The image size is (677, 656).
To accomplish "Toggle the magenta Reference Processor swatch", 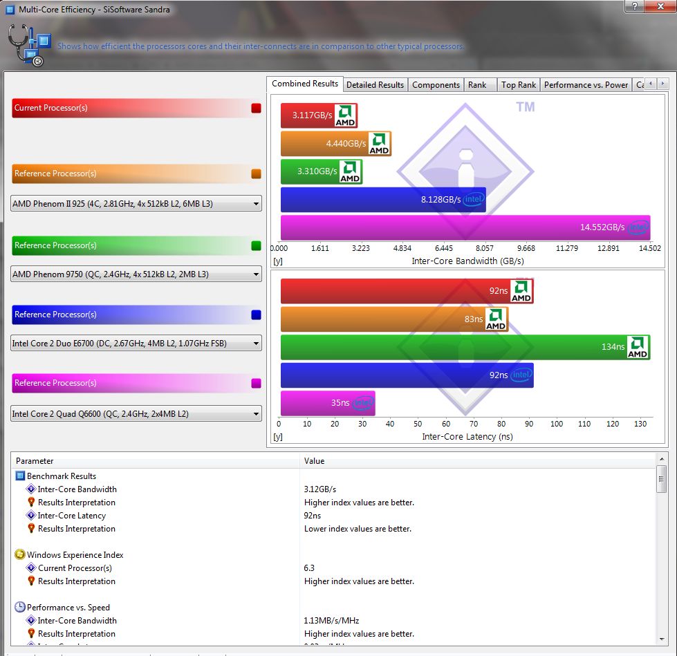I will click(x=256, y=383).
